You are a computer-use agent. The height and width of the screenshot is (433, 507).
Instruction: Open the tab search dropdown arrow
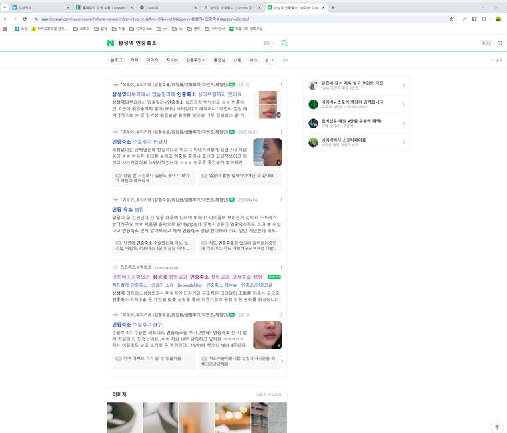tap(5, 7)
